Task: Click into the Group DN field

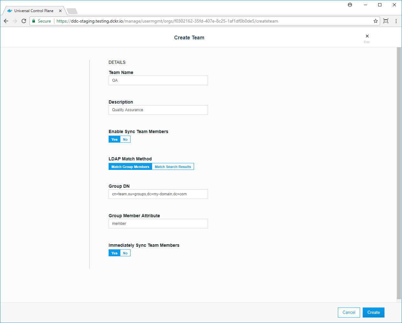Action: (158, 194)
